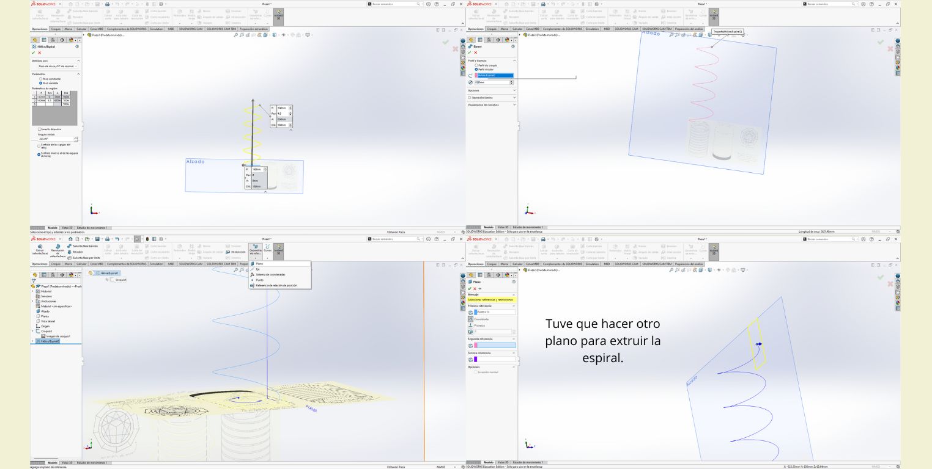Collapse the 'Definido por' section
Image resolution: width=932 pixels, height=469 pixels.
point(78,60)
